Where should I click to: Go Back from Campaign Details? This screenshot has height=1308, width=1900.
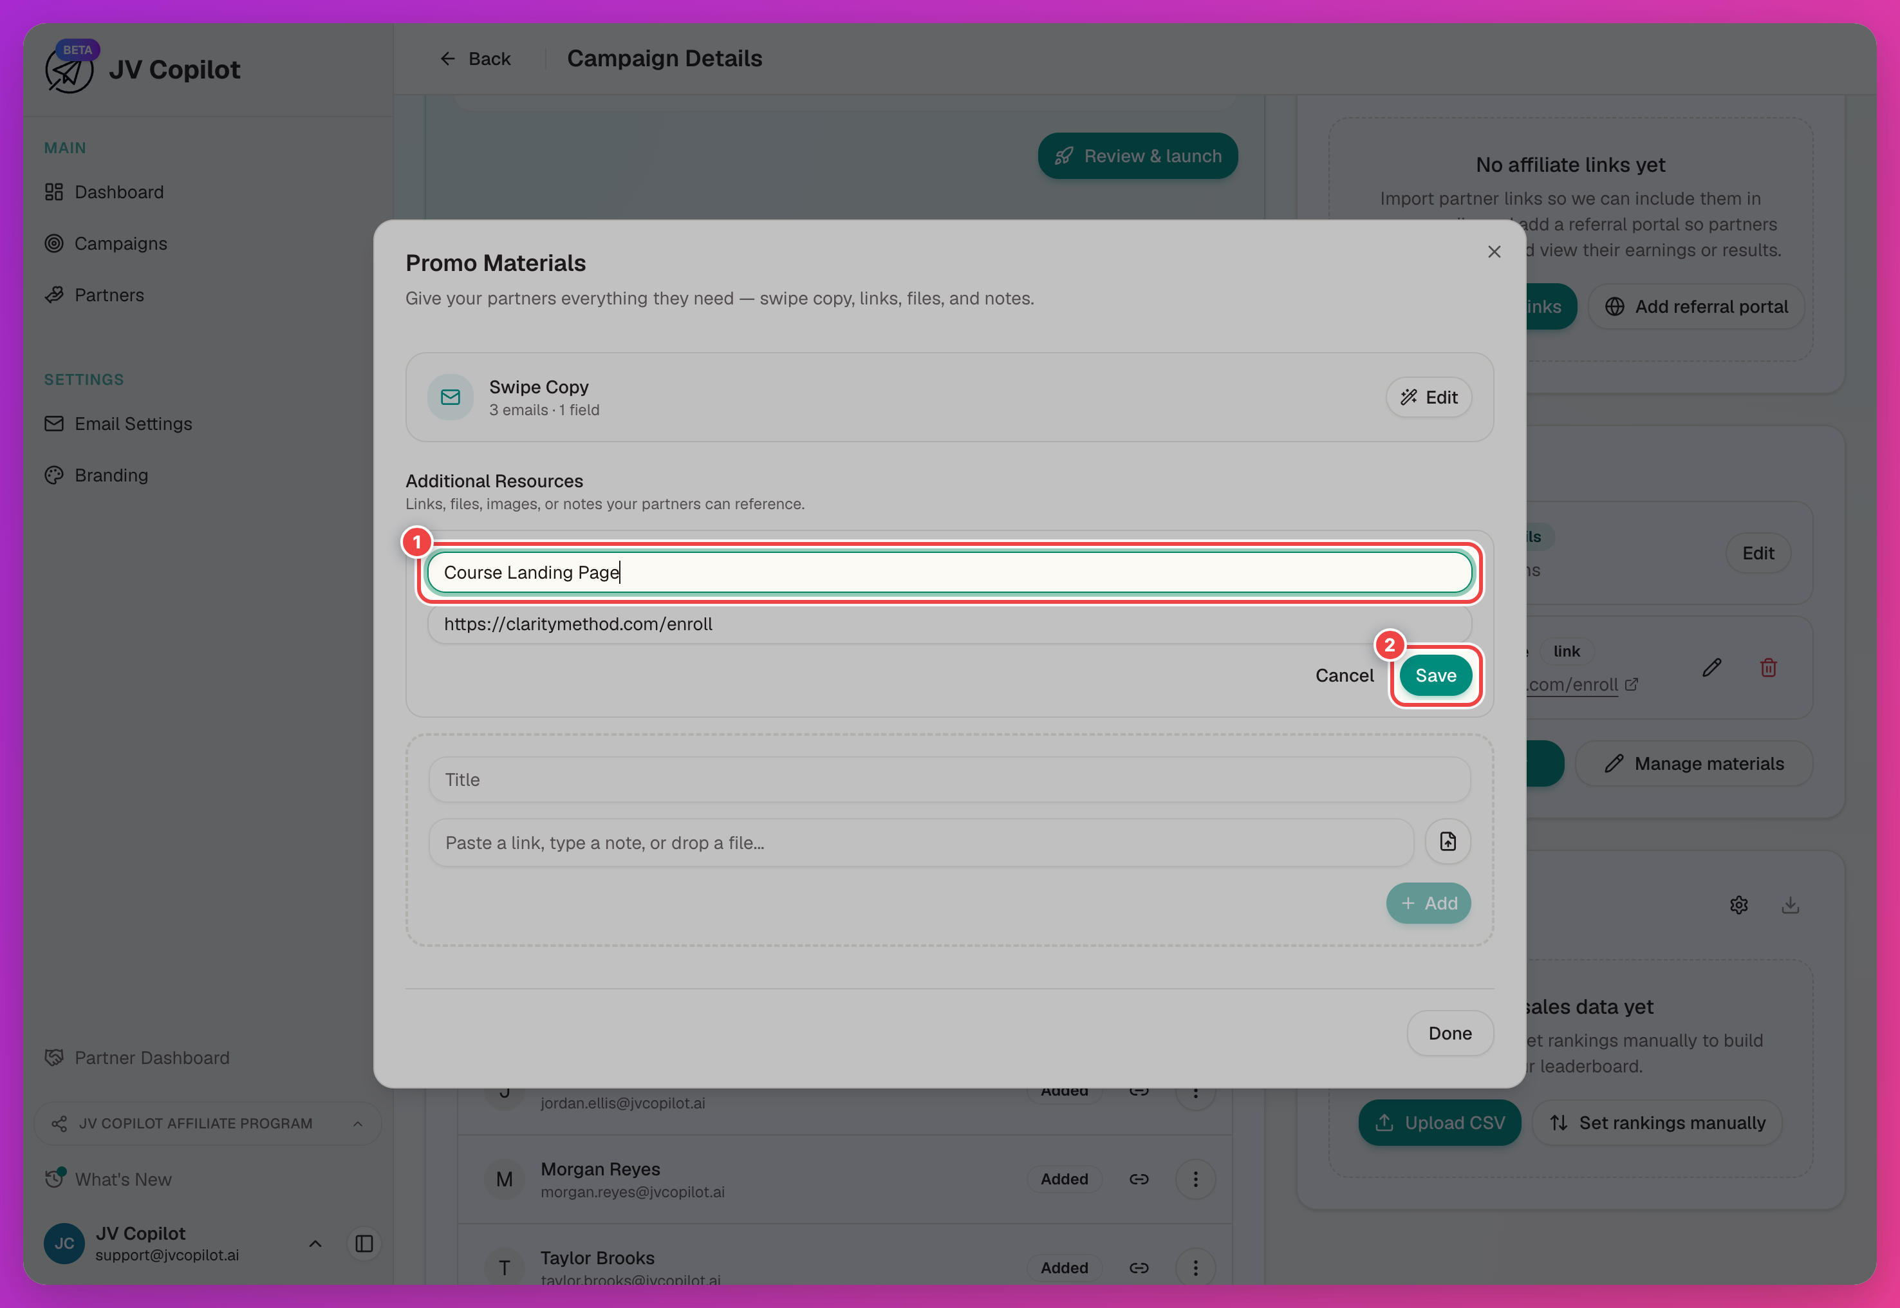[x=475, y=59]
